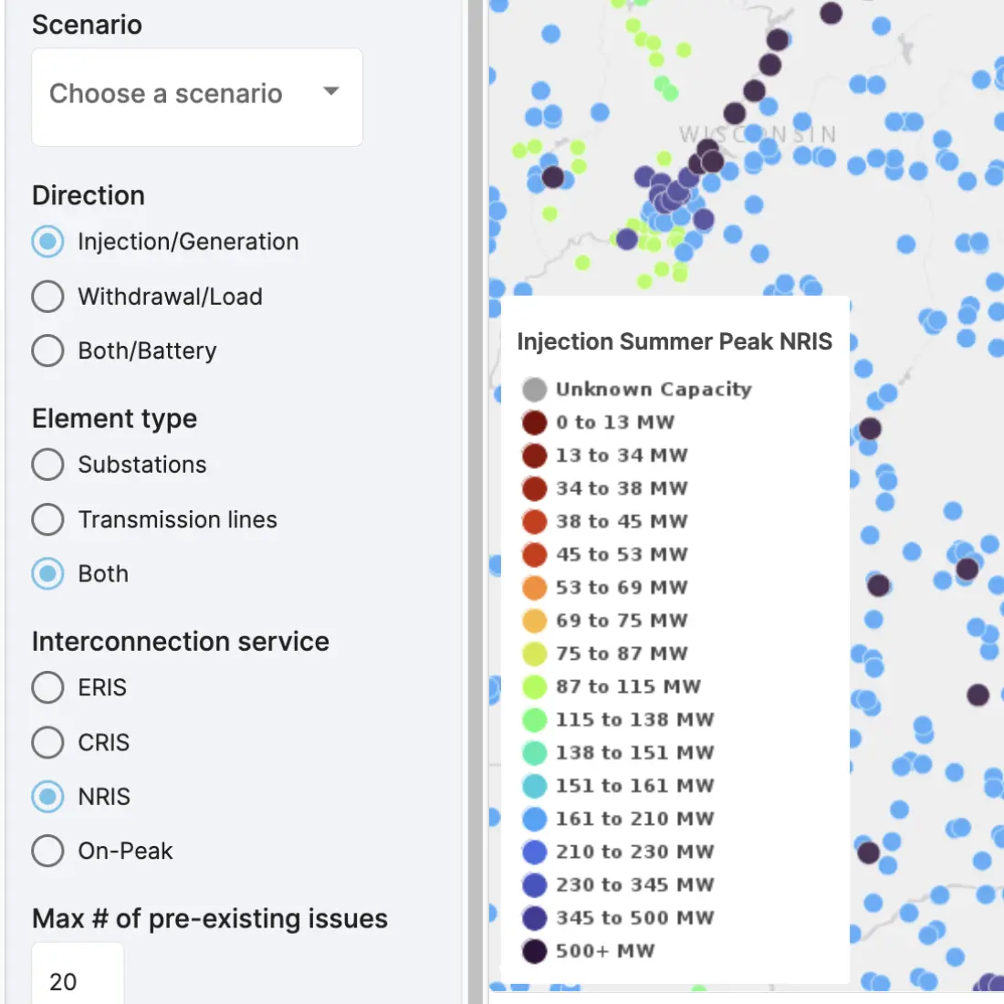Choose CRIS interconnection service
Screen dimensions: 1004x1004
(x=47, y=742)
